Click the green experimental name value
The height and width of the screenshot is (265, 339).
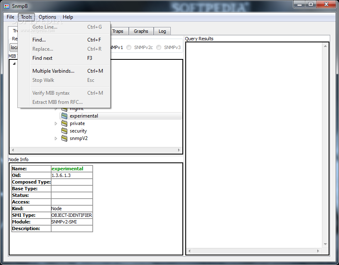click(x=67, y=169)
